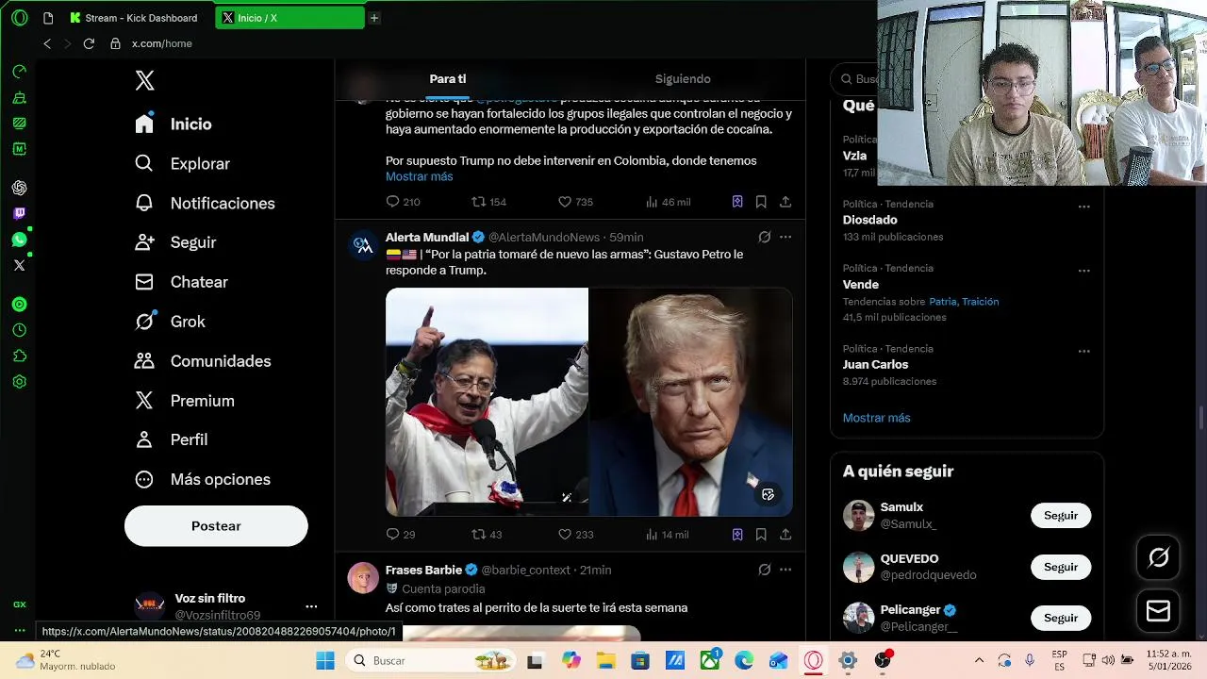
Task: Follow Pelicanger with Seguir button
Action: [1061, 618]
